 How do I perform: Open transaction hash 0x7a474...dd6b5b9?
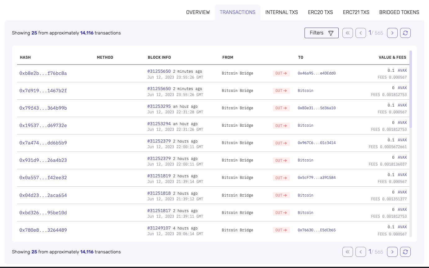[43, 143]
